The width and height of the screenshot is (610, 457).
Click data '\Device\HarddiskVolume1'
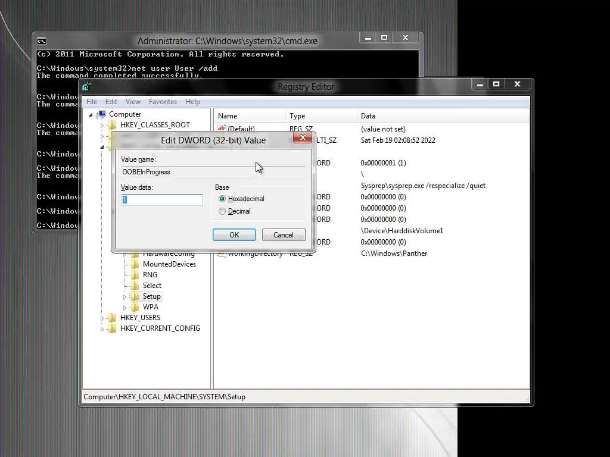402,231
